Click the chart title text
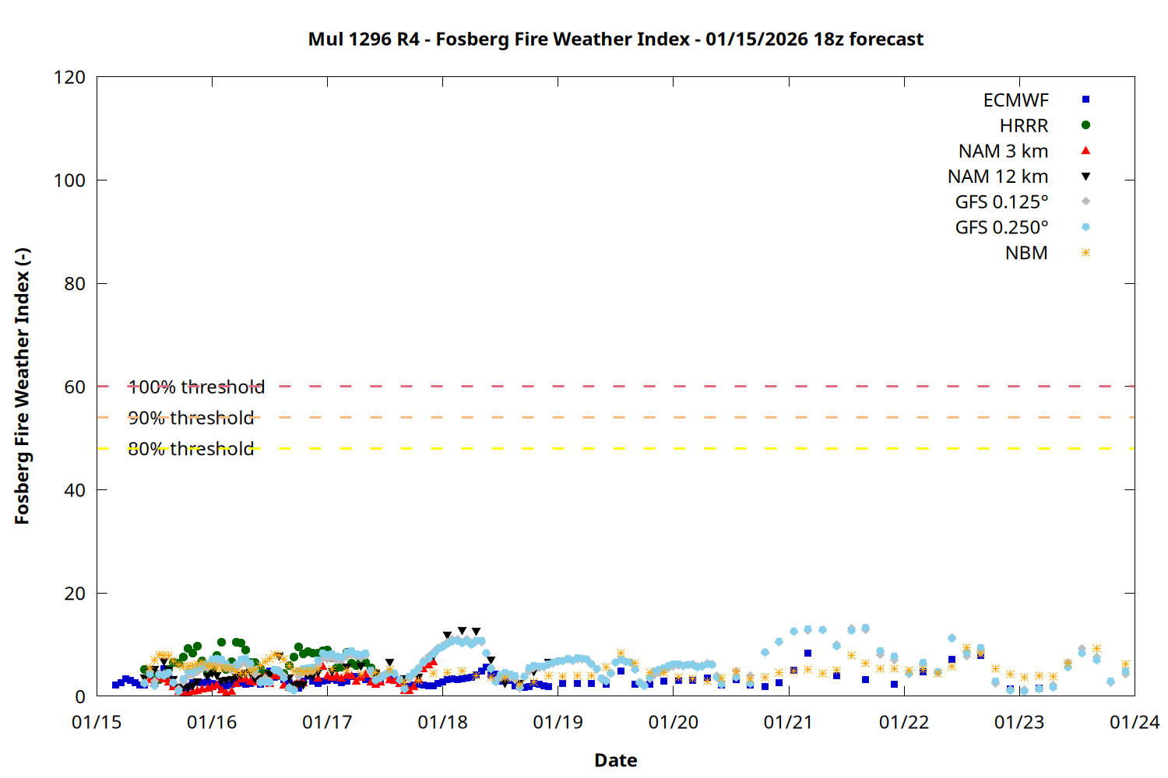 coord(615,39)
